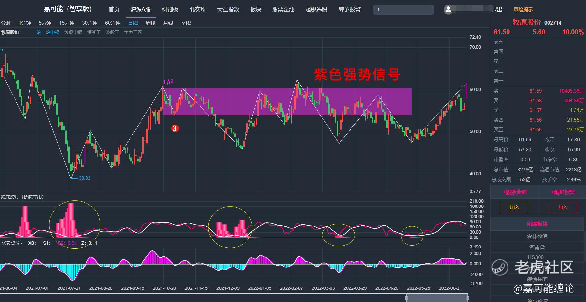The height and width of the screenshot is (302, 586).
Task: Select the 1分钟 period tab
Action: [x=25, y=23]
